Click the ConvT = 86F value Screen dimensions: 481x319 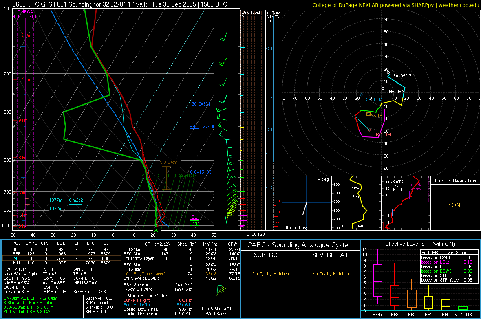(x=55, y=278)
